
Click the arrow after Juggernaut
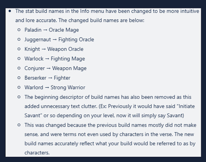55,40
